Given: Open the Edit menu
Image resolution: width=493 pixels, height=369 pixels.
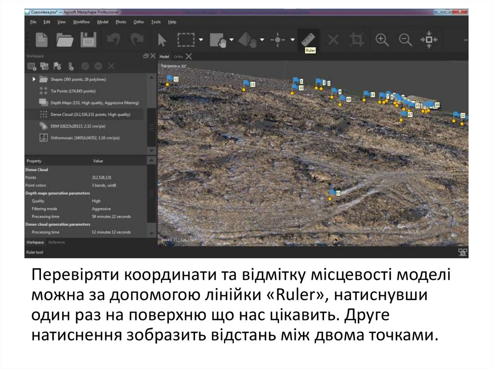Looking at the screenshot, I should (47, 22).
